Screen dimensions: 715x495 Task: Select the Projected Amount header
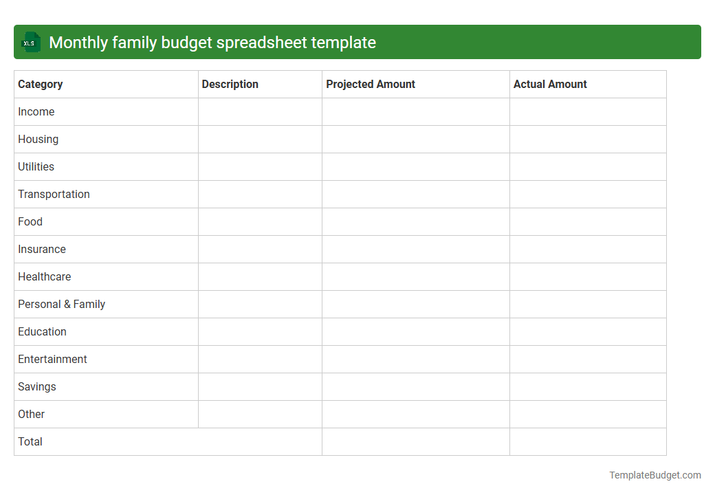click(371, 84)
